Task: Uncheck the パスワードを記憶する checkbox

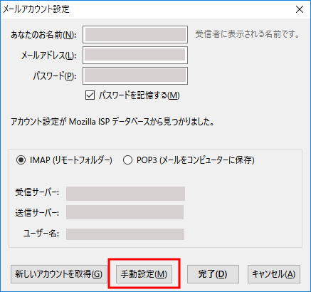Action: pyautogui.click(x=90, y=95)
